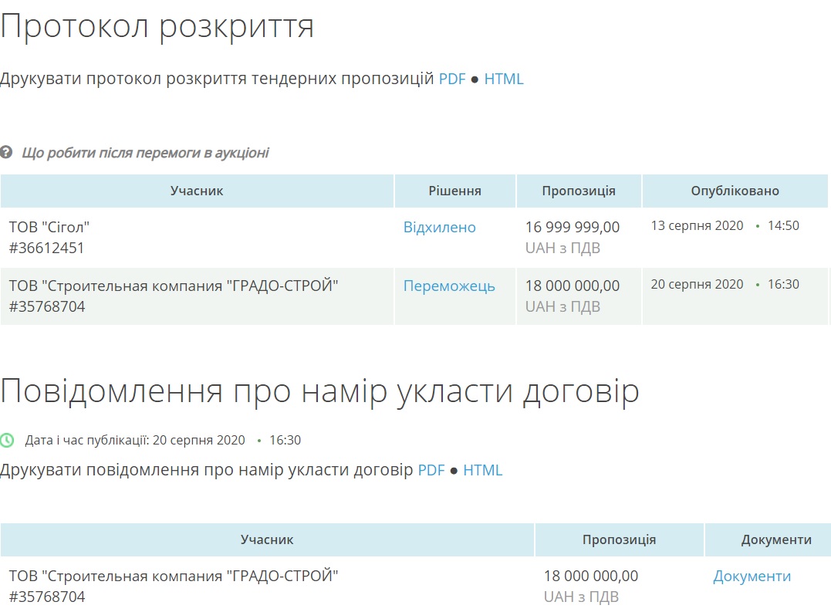831x612 pixels.
Task: Click the 'Рішення' column header
Action: 454,191
